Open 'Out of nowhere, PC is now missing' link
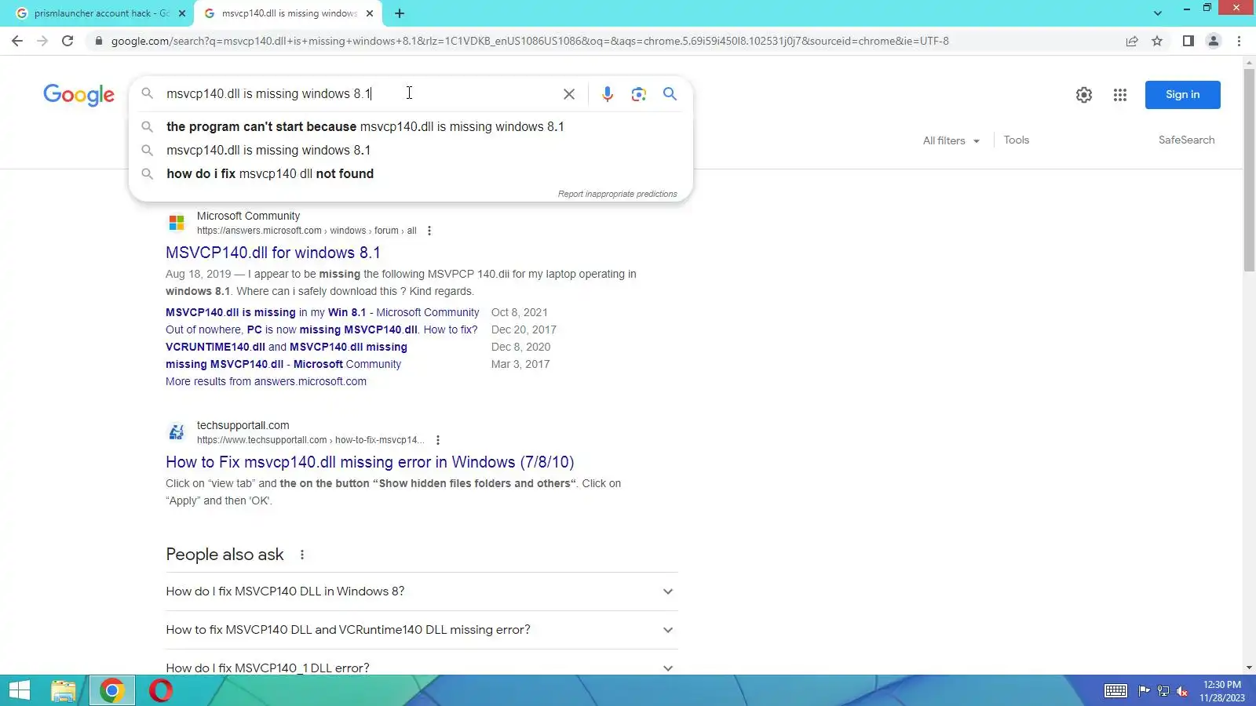Image resolution: width=1256 pixels, height=706 pixels. tap(321, 329)
